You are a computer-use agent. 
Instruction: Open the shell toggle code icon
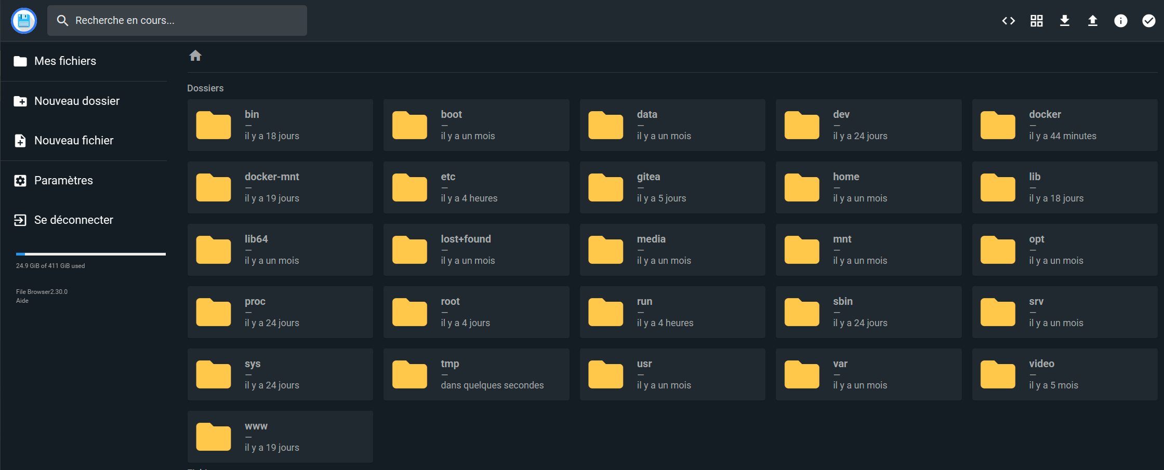pyautogui.click(x=1008, y=21)
